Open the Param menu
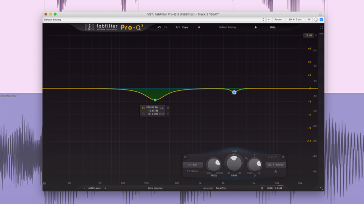 point(278,20)
